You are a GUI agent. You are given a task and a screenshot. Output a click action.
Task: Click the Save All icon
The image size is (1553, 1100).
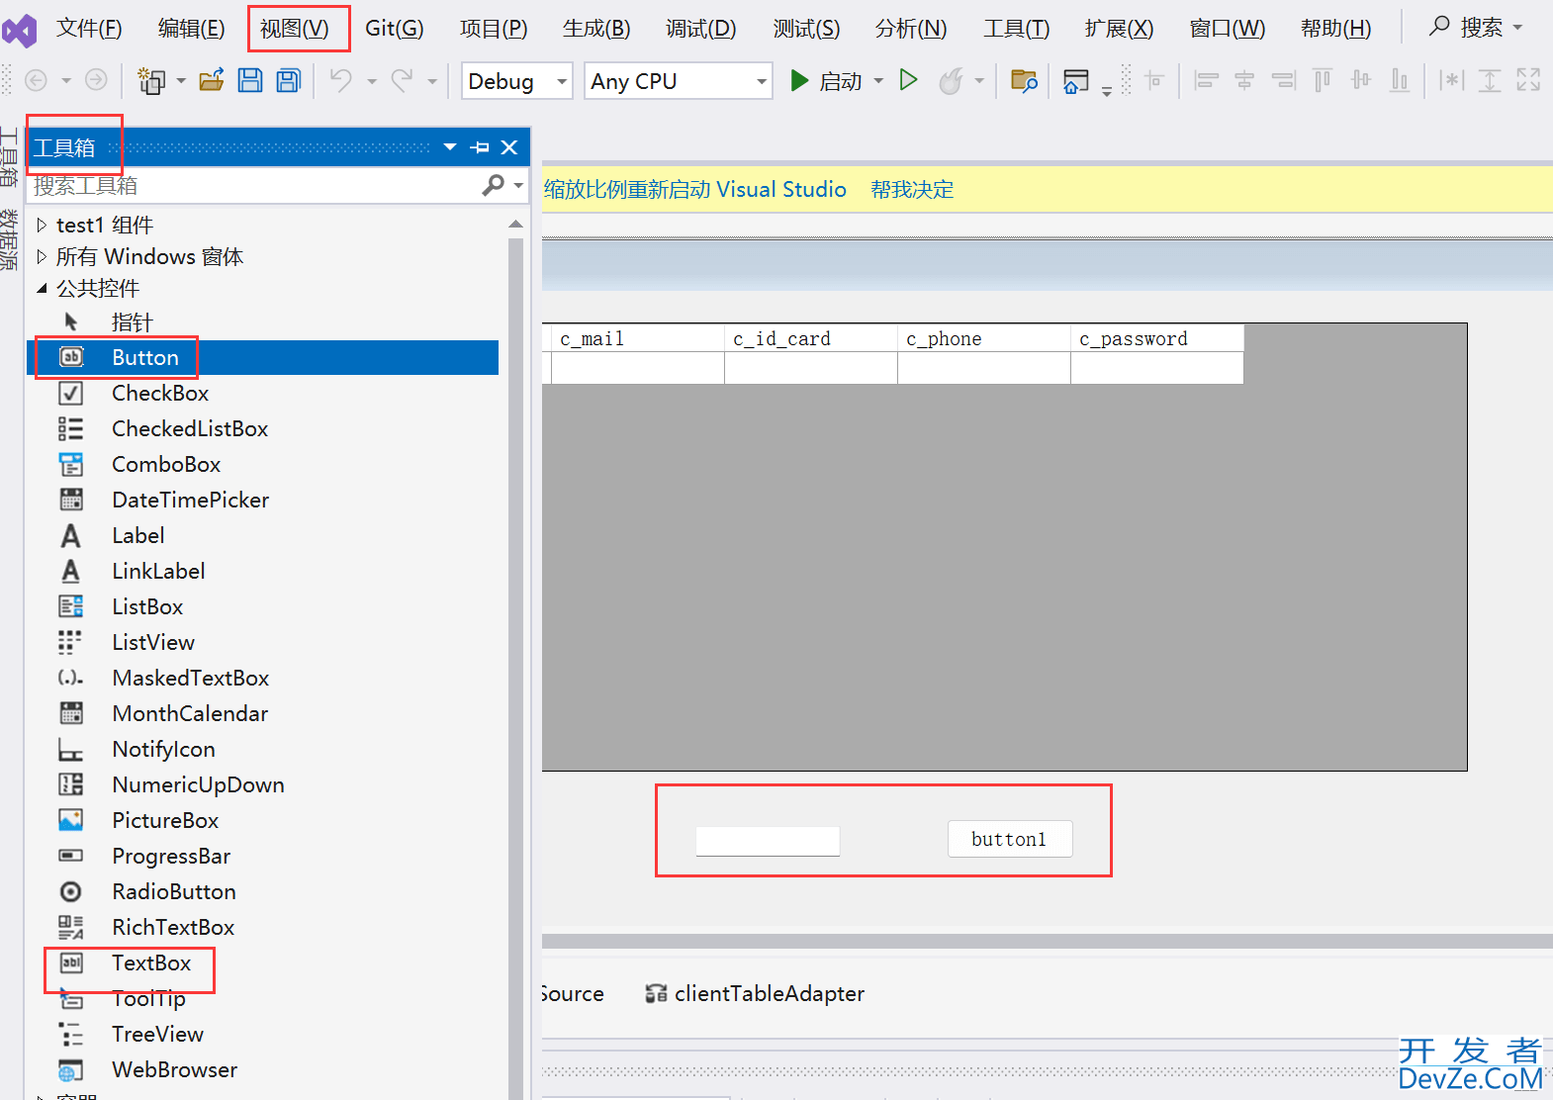tap(289, 80)
